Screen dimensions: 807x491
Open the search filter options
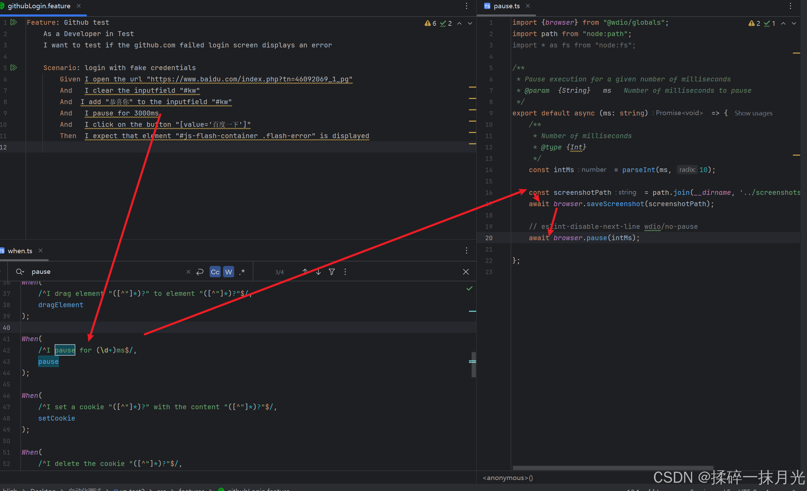332,272
